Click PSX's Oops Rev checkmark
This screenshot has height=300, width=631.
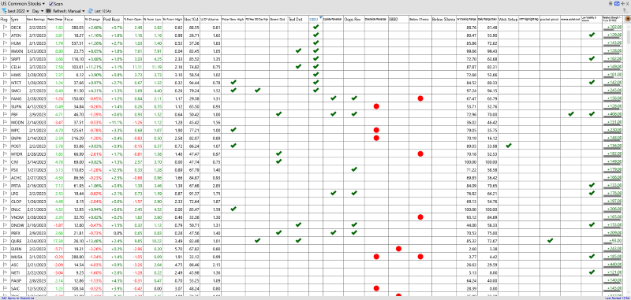point(353,169)
